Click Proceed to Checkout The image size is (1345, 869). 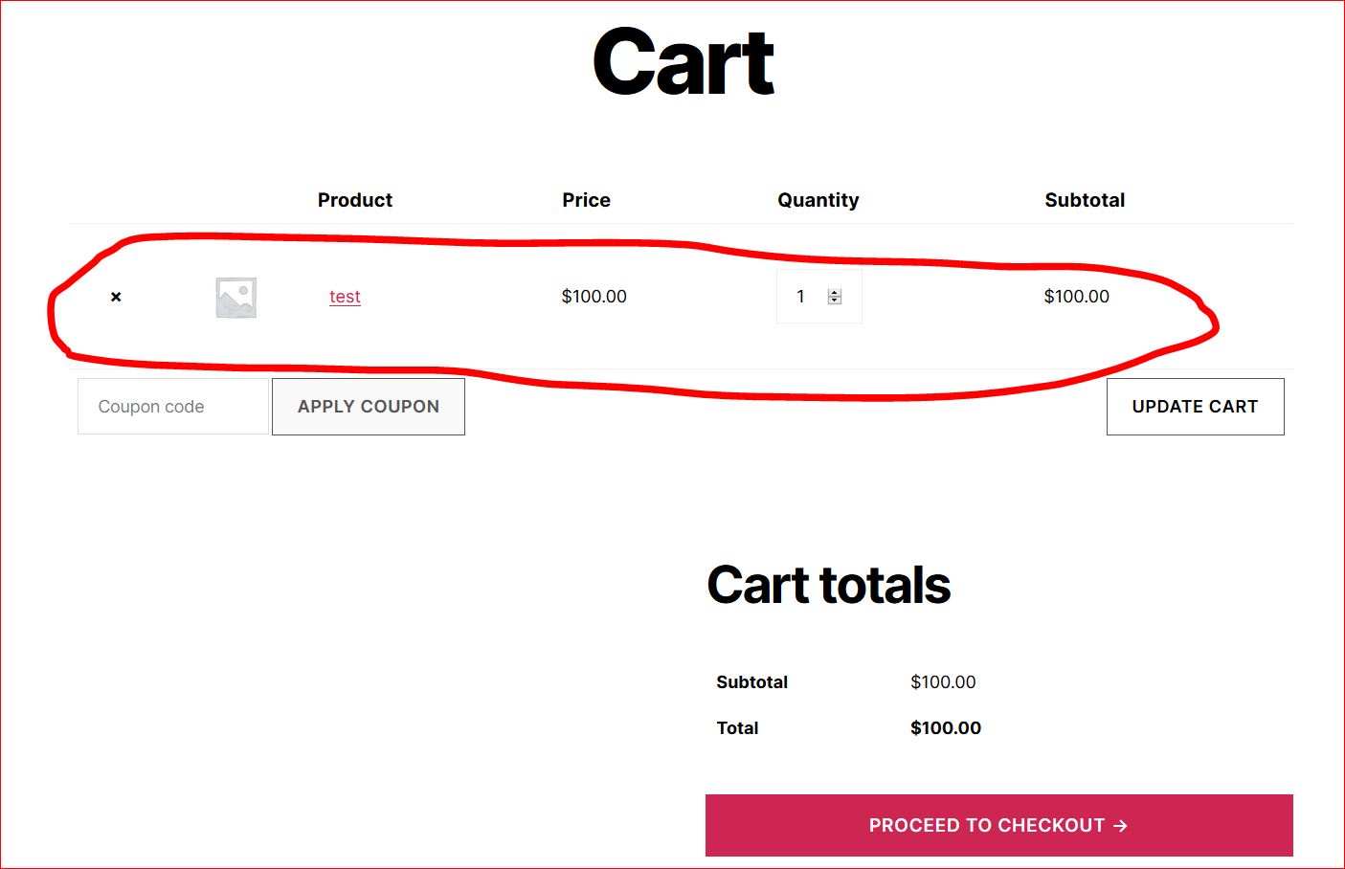998,825
